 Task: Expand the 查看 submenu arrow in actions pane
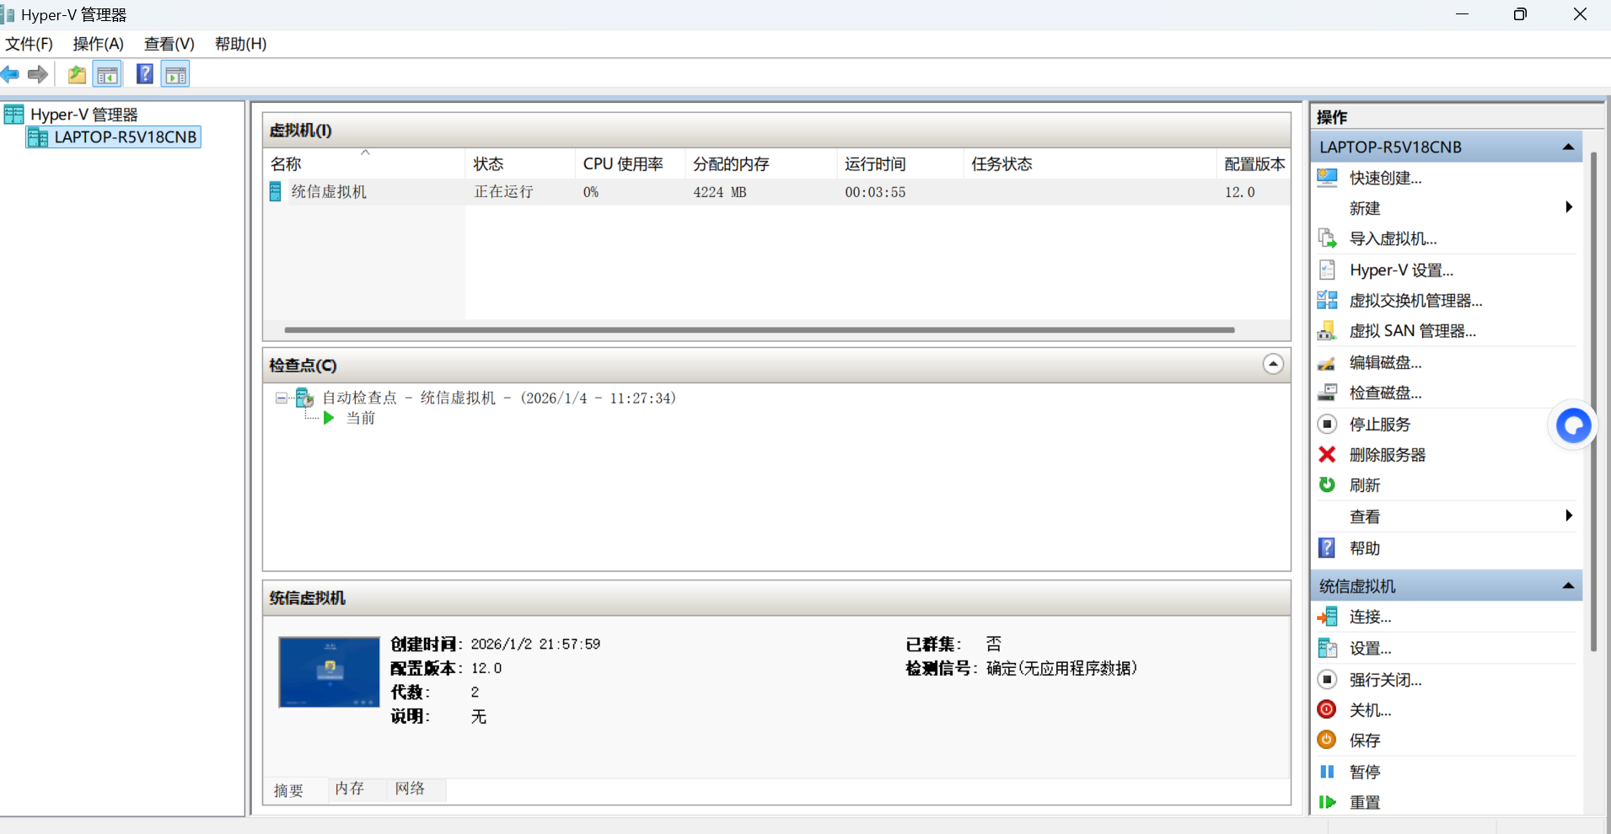(x=1568, y=516)
